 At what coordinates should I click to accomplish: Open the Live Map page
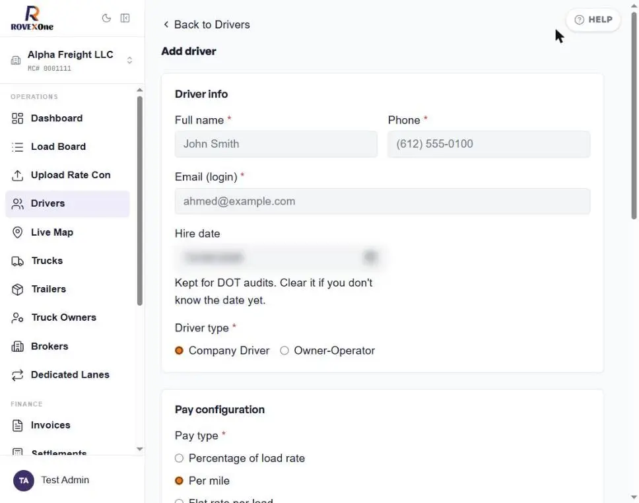(x=67, y=232)
